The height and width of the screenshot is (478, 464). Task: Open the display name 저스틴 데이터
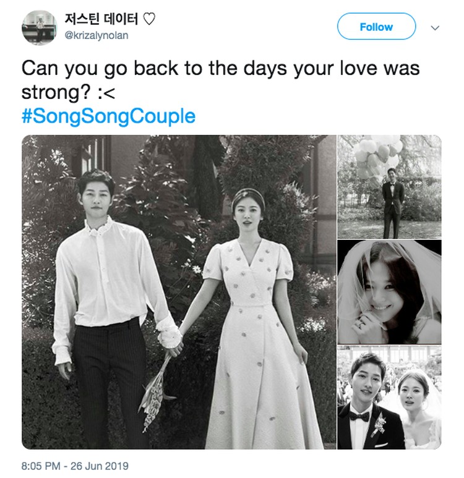(x=101, y=19)
